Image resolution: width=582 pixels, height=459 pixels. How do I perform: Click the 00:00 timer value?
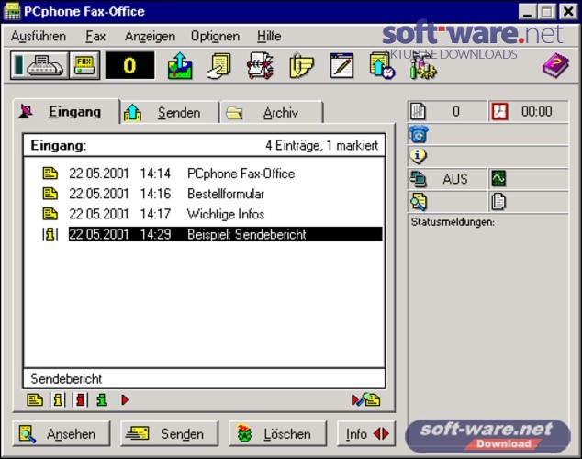(x=537, y=111)
